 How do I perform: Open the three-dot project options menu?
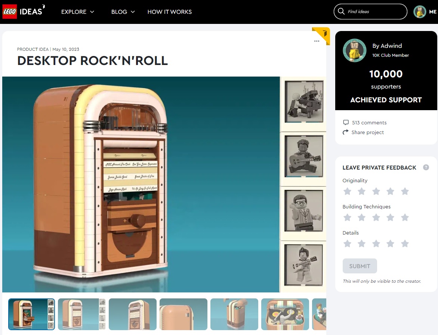point(317,41)
